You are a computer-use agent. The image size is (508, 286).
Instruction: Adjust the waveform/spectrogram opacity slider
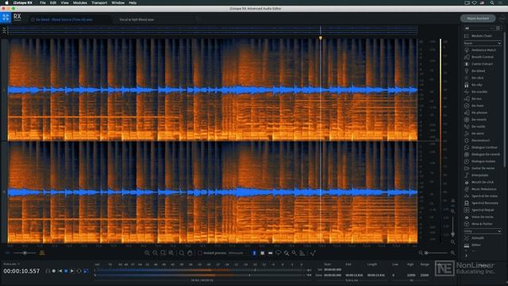click(x=25, y=253)
